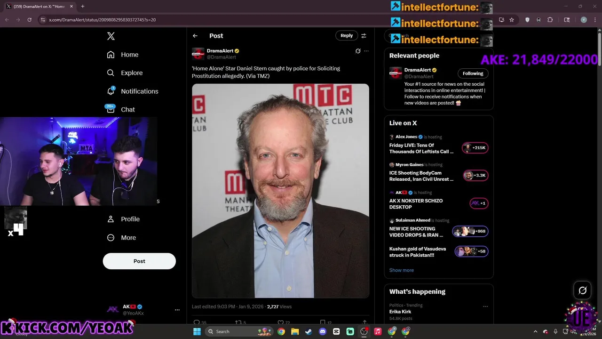The height and width of the screenshot is (339, 602).
Task: Open new browser tab
Action: tap(83, 7)
